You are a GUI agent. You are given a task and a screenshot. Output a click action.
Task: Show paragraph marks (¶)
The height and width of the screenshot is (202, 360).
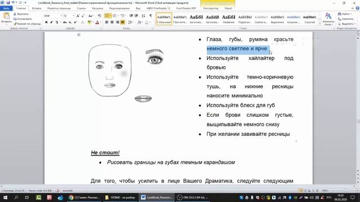pyautogui.click(x=151, y=16)
